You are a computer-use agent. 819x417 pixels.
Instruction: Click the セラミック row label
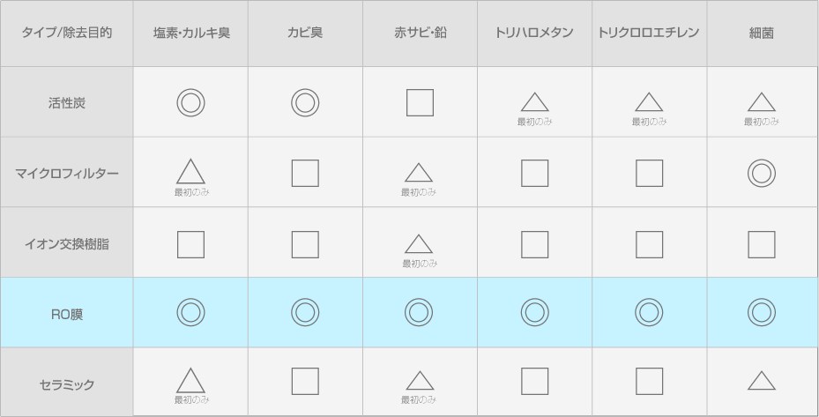coord(67,384)
